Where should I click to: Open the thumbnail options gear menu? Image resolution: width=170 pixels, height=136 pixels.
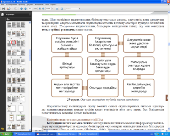[x=8, y=19]
